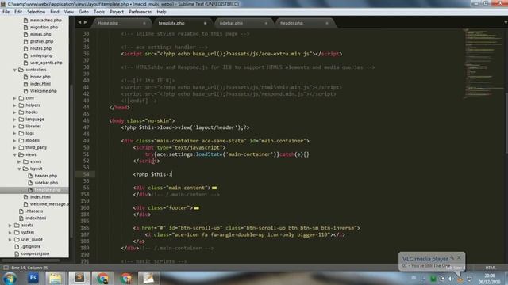Open the Tools menu
Screen dimensions: 508x285
(99, 12)
